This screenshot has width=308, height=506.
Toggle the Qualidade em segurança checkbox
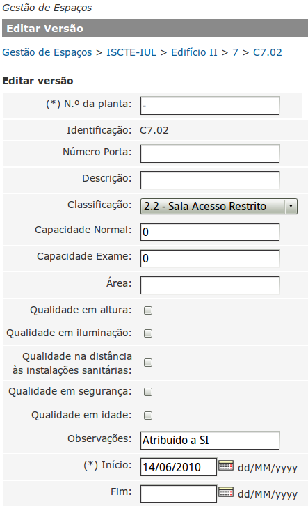(148, 392)
